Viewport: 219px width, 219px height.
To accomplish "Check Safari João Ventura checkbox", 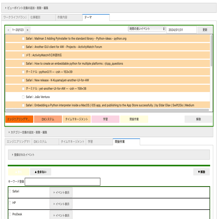I will click(23, 97).
